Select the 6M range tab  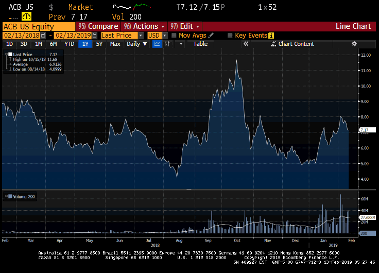point(53,44)
